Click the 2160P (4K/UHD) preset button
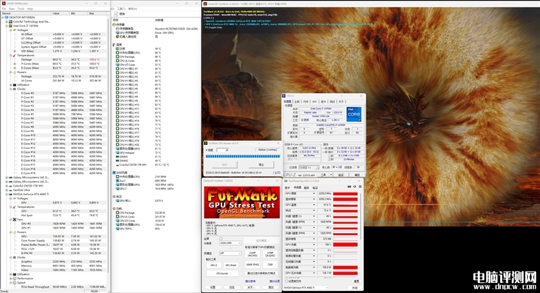 (252, 255)
